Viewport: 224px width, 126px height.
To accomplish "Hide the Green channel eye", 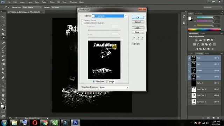I will (189, 71).
